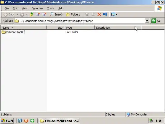
Task: Open the Views dropdown button
Action: tap(114, 14)
